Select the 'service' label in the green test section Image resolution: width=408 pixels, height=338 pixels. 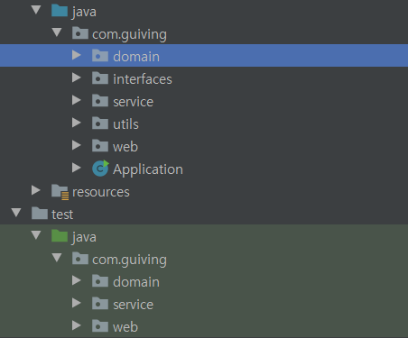tap(133, 305)
